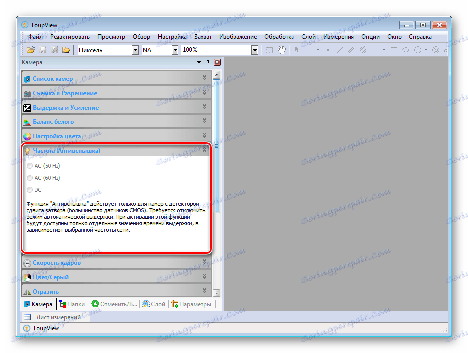Switch to the Параметры tab
Image resolution: width=468 pixels, height=353 pixels.
click(191, 304)
